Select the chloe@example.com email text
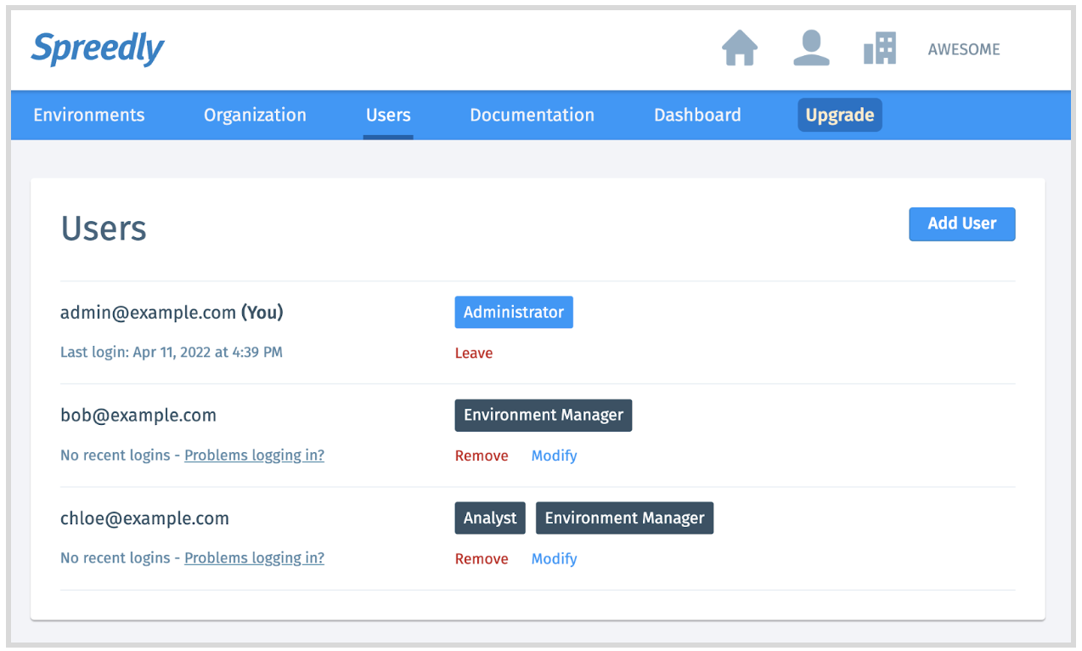The width and height of the screenshot is (1082, 651). tap(144, 518)
